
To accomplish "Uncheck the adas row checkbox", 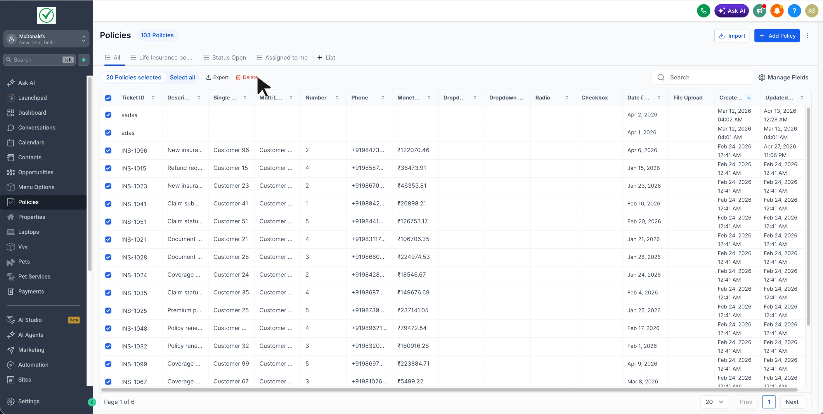I will tap(108, 133).
